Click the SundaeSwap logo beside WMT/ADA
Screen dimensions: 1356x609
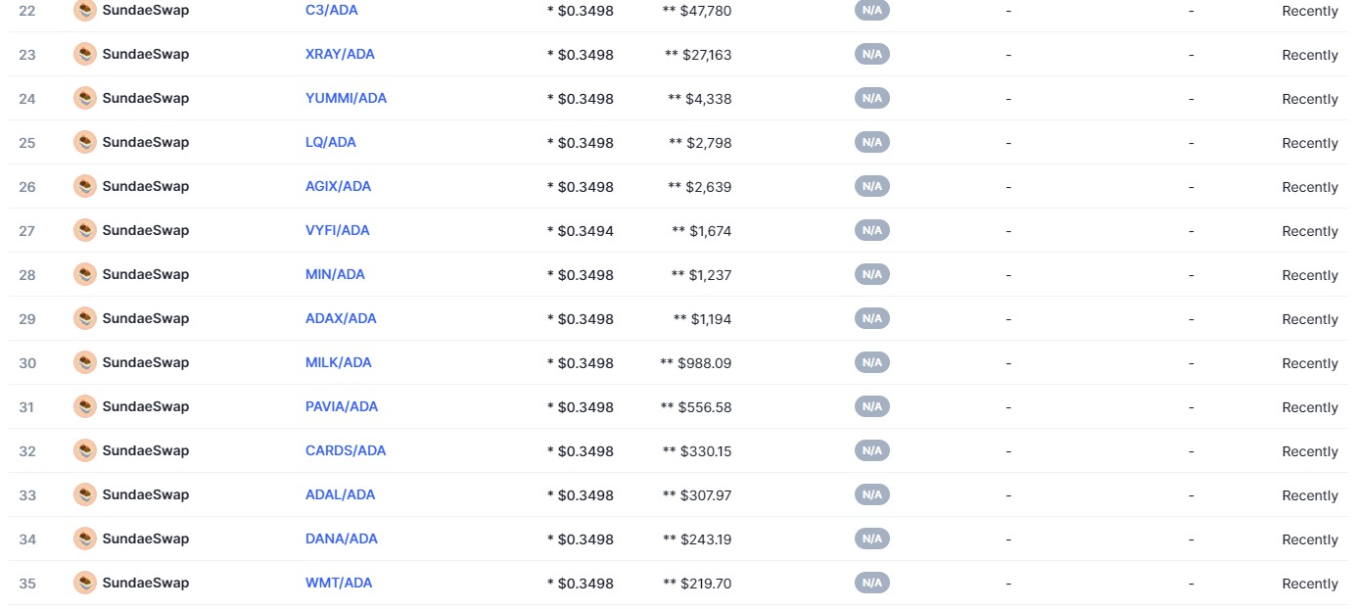85,583
